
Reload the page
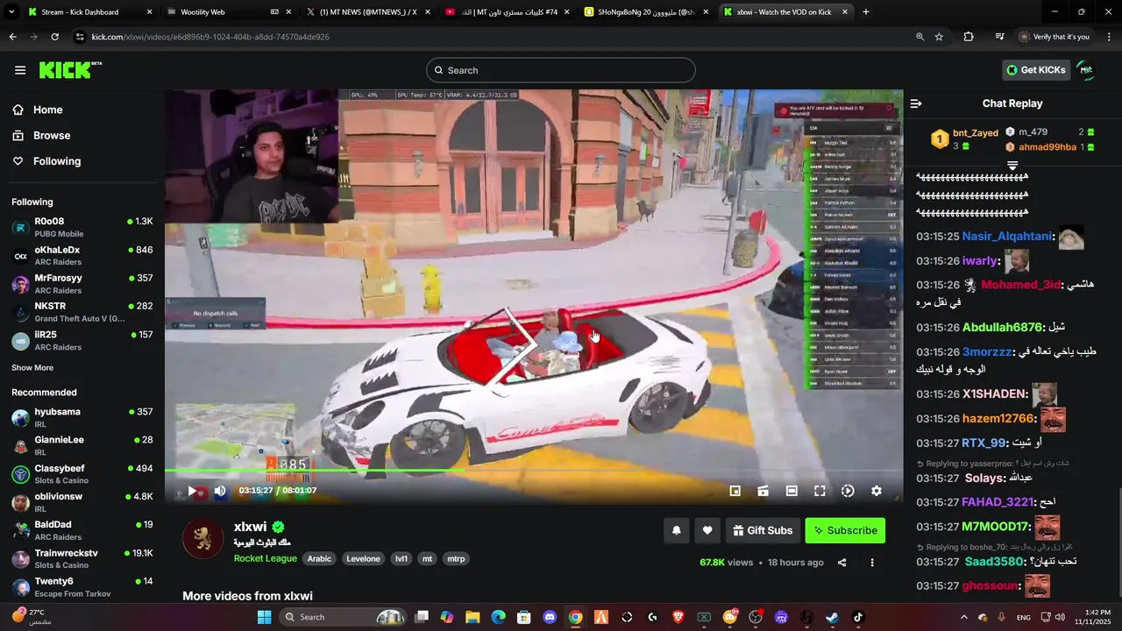pos(54,37)
